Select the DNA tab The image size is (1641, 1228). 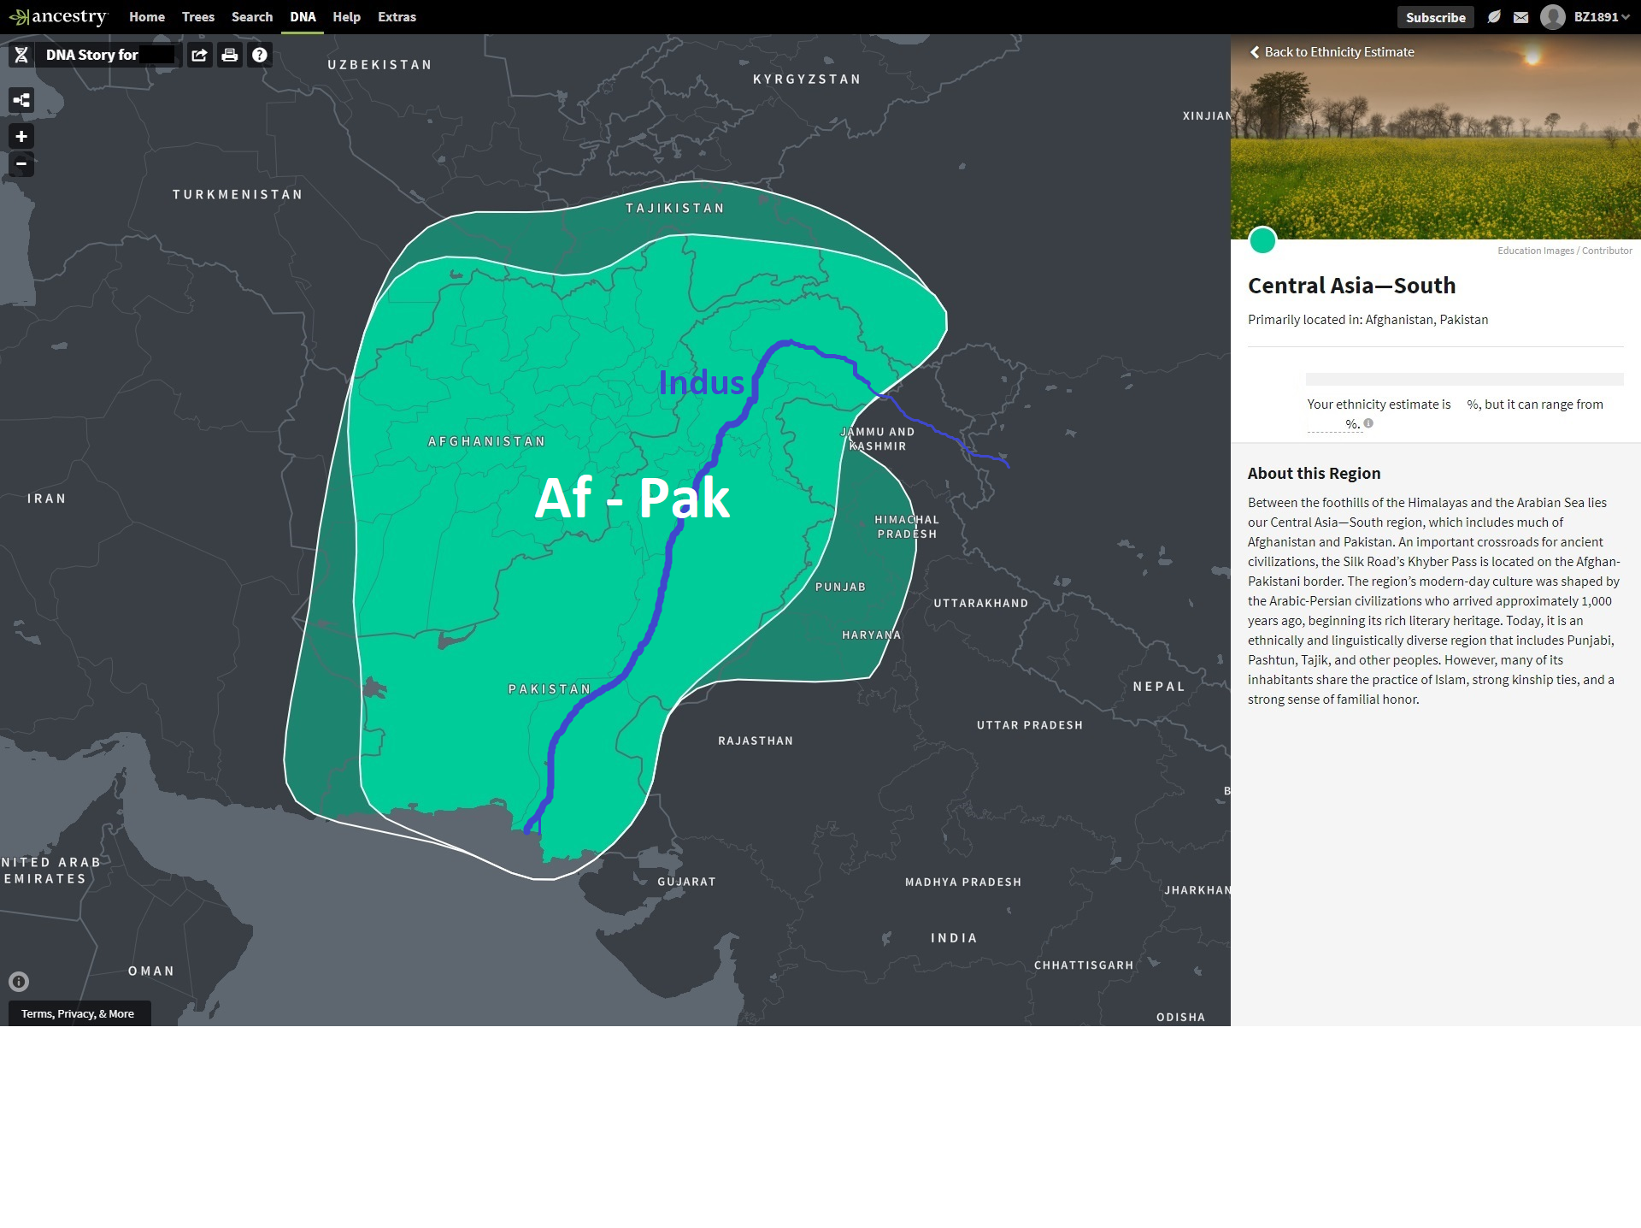coord(303,17)
